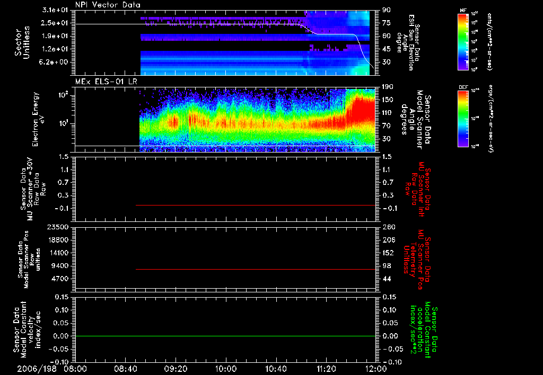Click the "ergs/(cm**2-sr-sec-eV)" unit label
The image size is (543, 375).
[491, 118]
